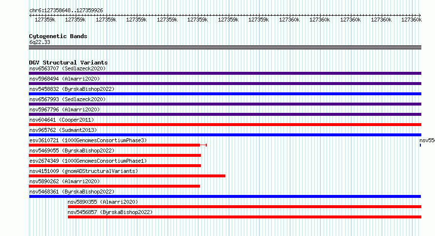
Task: Click the chr6:127358648..127359926 coordinates label
Action: pyautogui.click(x=66, y=10)
